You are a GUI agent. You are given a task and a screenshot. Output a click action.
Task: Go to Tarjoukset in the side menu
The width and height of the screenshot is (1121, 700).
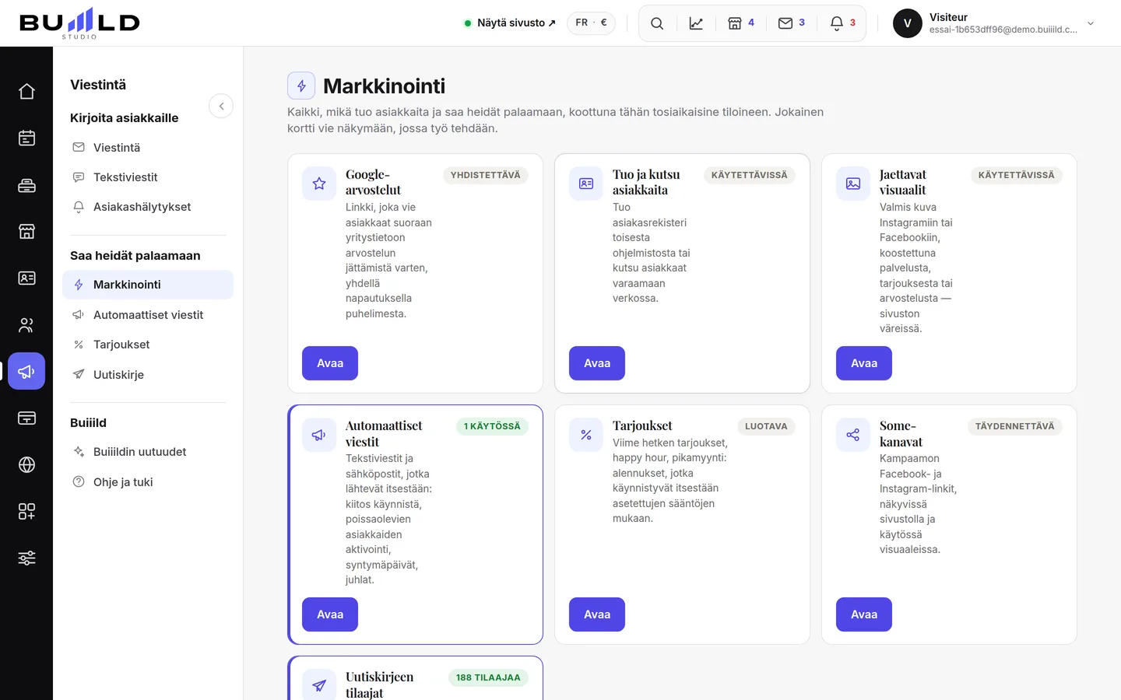(148, 345)
